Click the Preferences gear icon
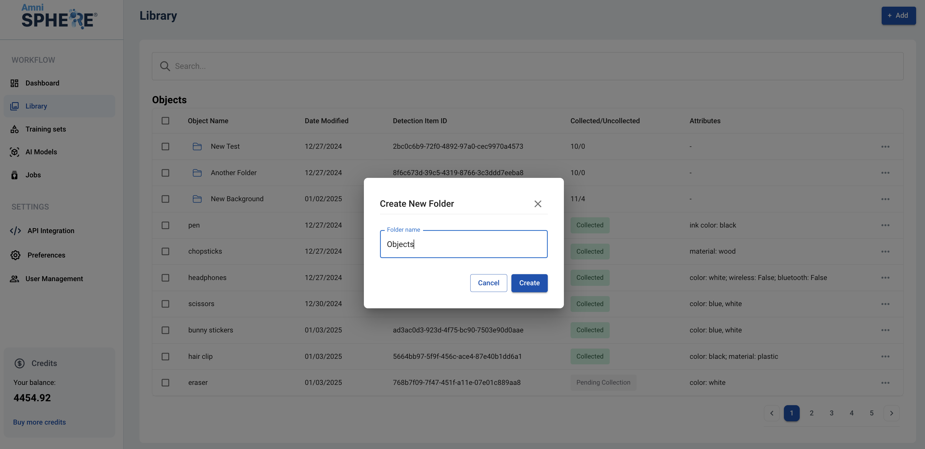The height and width of the screenshot is (449, 925). (16, 255)
